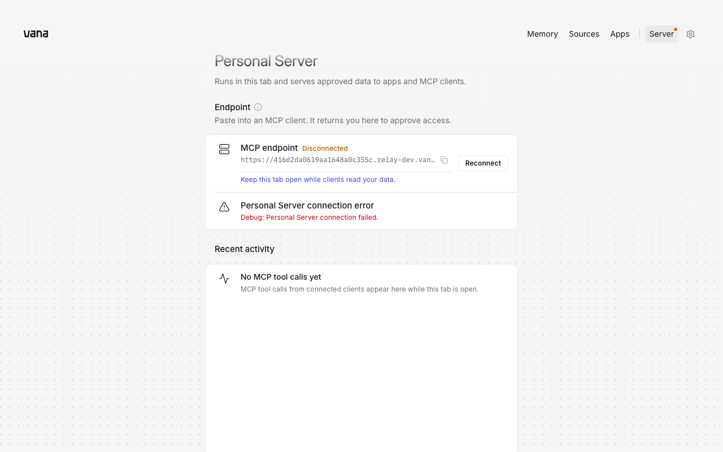This screenshot has width=723, height=452.
Task: Click the MCP endpoint server icon
Action: pyautogui.click(x=224, y=149)
